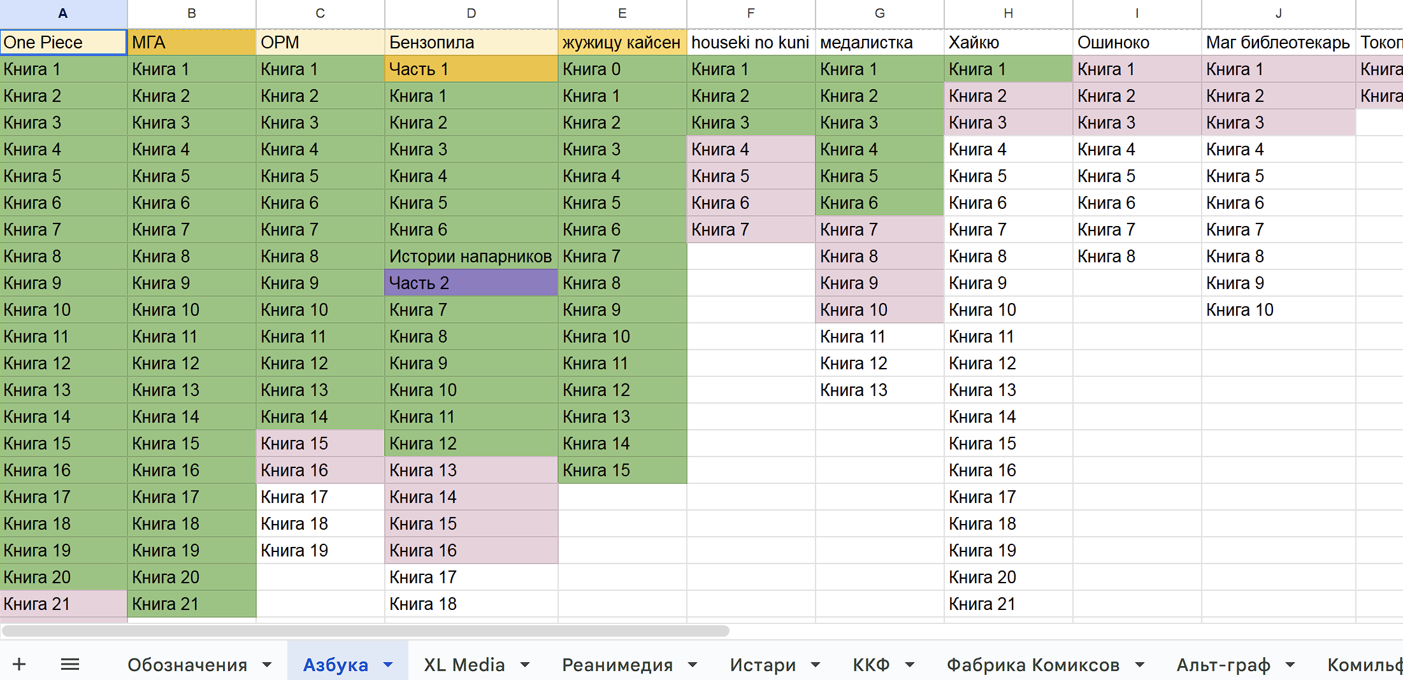Switch to the XL Media sheet tab
Viewport: 1403px width, 680px height.
click(464, 665)
